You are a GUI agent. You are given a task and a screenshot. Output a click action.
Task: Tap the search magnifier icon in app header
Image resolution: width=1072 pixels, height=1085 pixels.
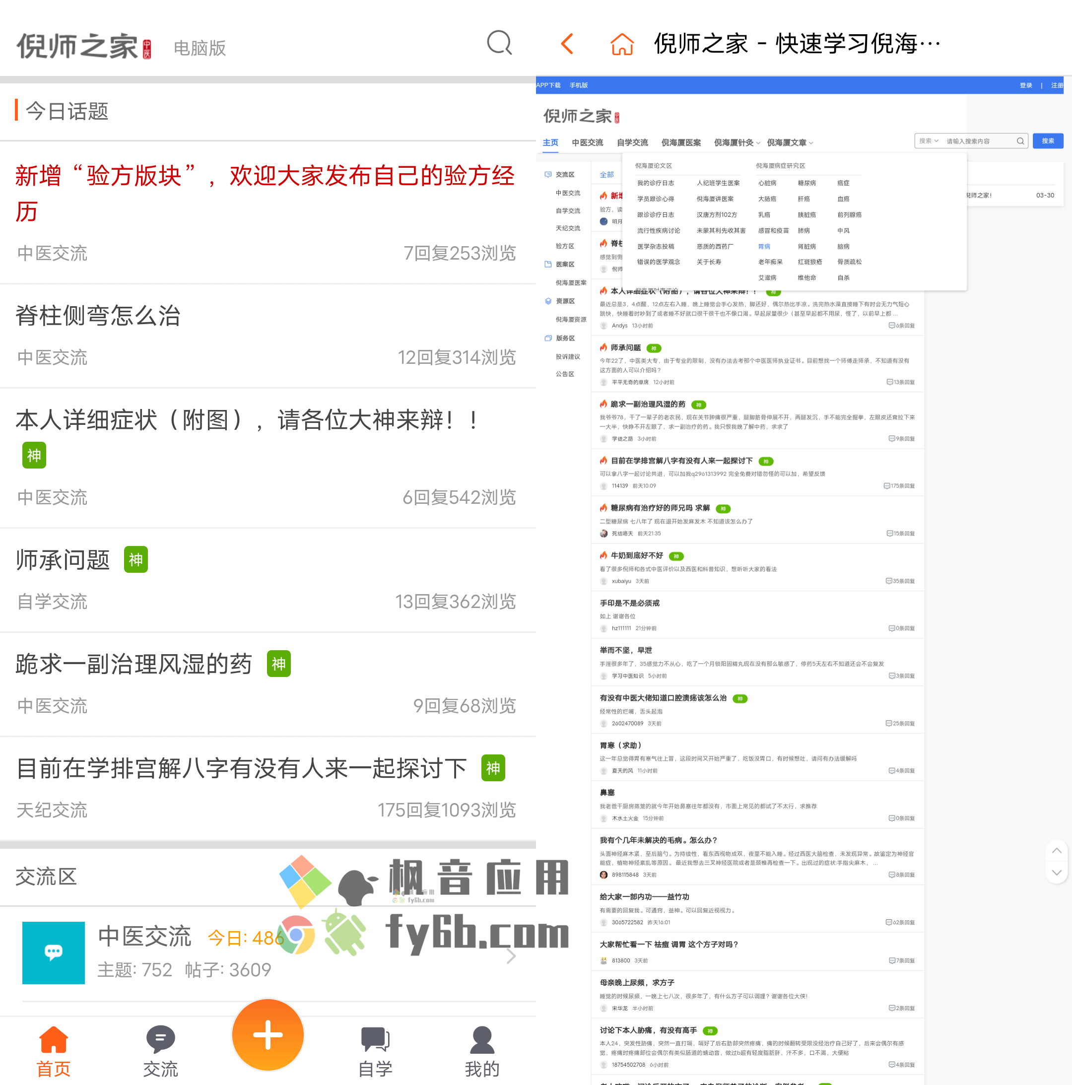point(499,43)
